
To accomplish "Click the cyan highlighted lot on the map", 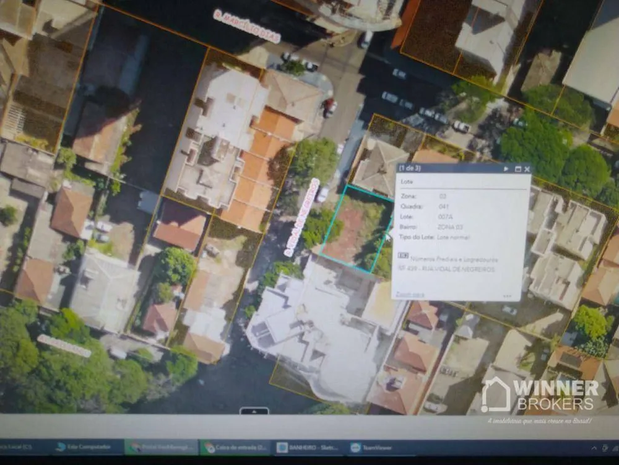I will [x=355, y=229].
